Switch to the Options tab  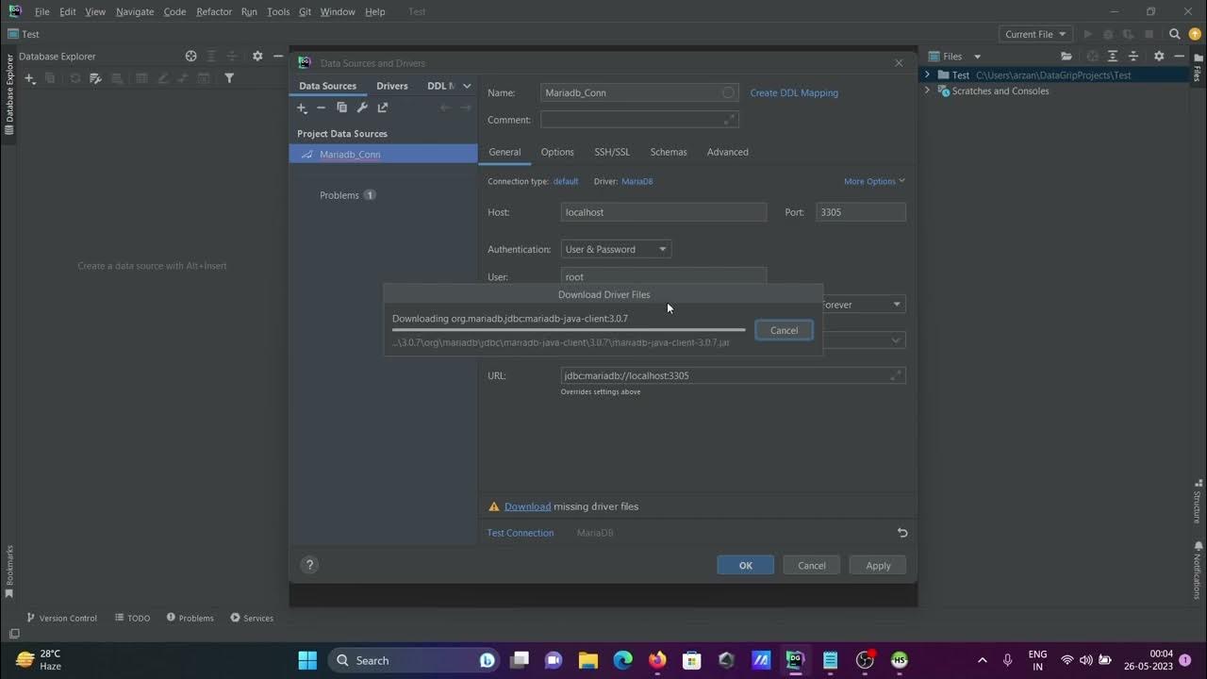pos(557,152)
